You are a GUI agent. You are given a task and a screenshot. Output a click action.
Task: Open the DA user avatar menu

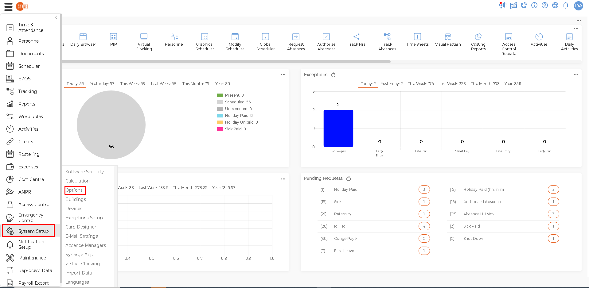point(579,6)
